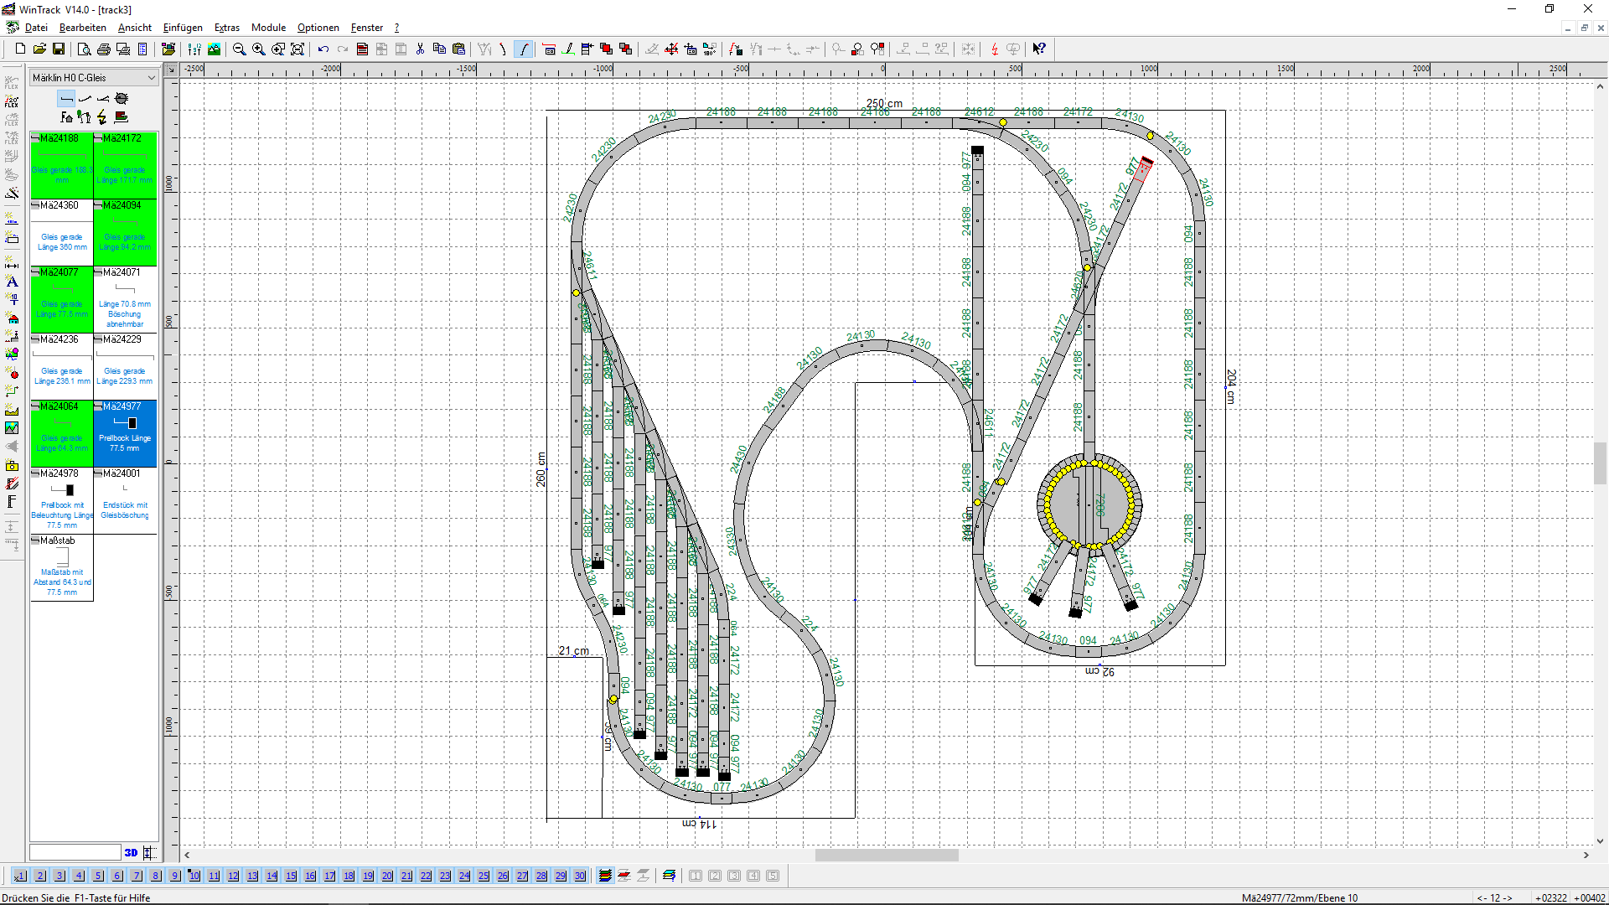
Task: Open the Einfügen menu
Action: click(x=183, y=28)
